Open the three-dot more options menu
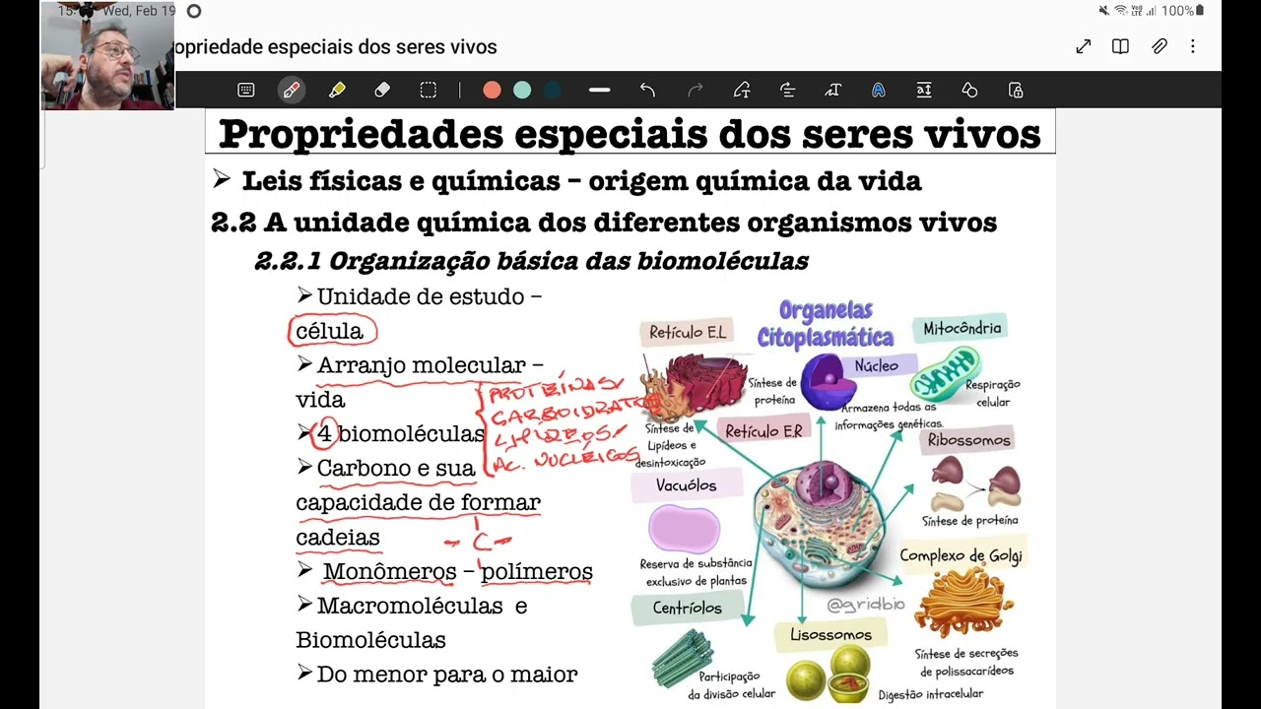Image resolution: width=1261 pixels, height=709 pixels. click(x=1192, y=46)
